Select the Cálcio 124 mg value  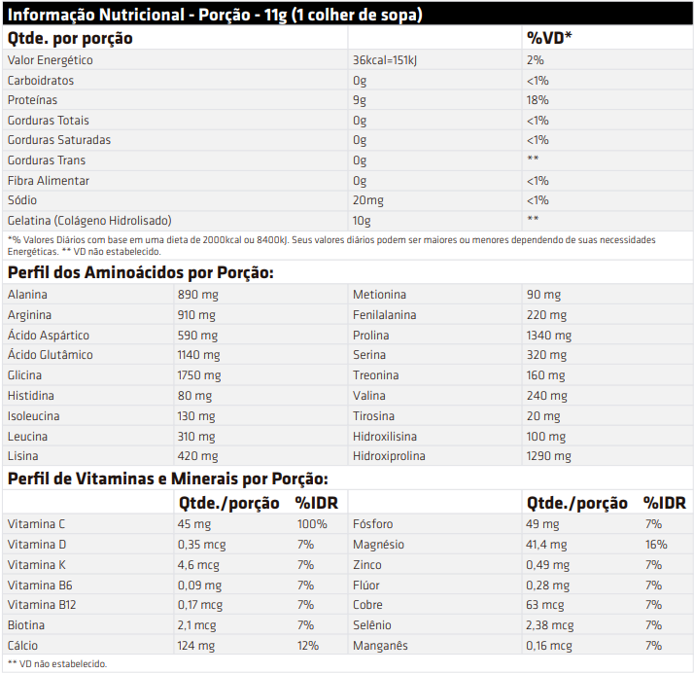[196, 646]
